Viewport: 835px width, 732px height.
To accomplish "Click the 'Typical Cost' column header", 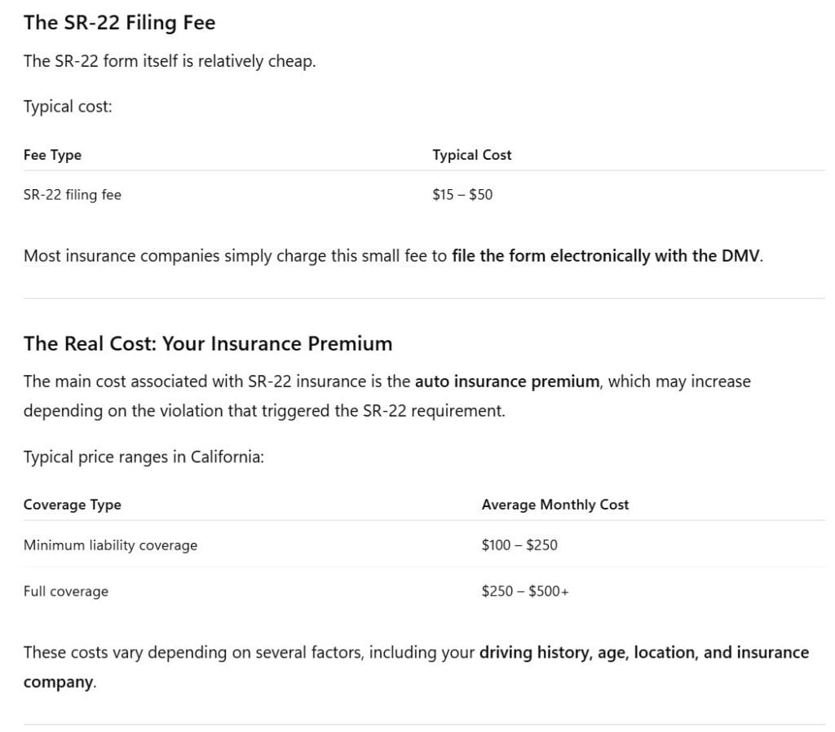I will [472, 155].
